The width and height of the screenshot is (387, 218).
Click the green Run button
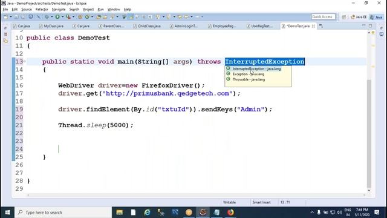(x=57, y=17)
